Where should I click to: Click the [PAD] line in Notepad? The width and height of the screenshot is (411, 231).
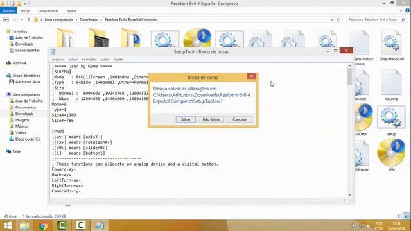click(58, 131)
